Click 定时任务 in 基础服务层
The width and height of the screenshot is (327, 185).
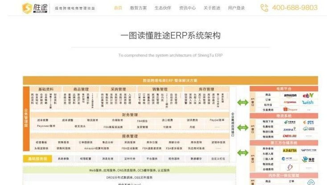130,159
